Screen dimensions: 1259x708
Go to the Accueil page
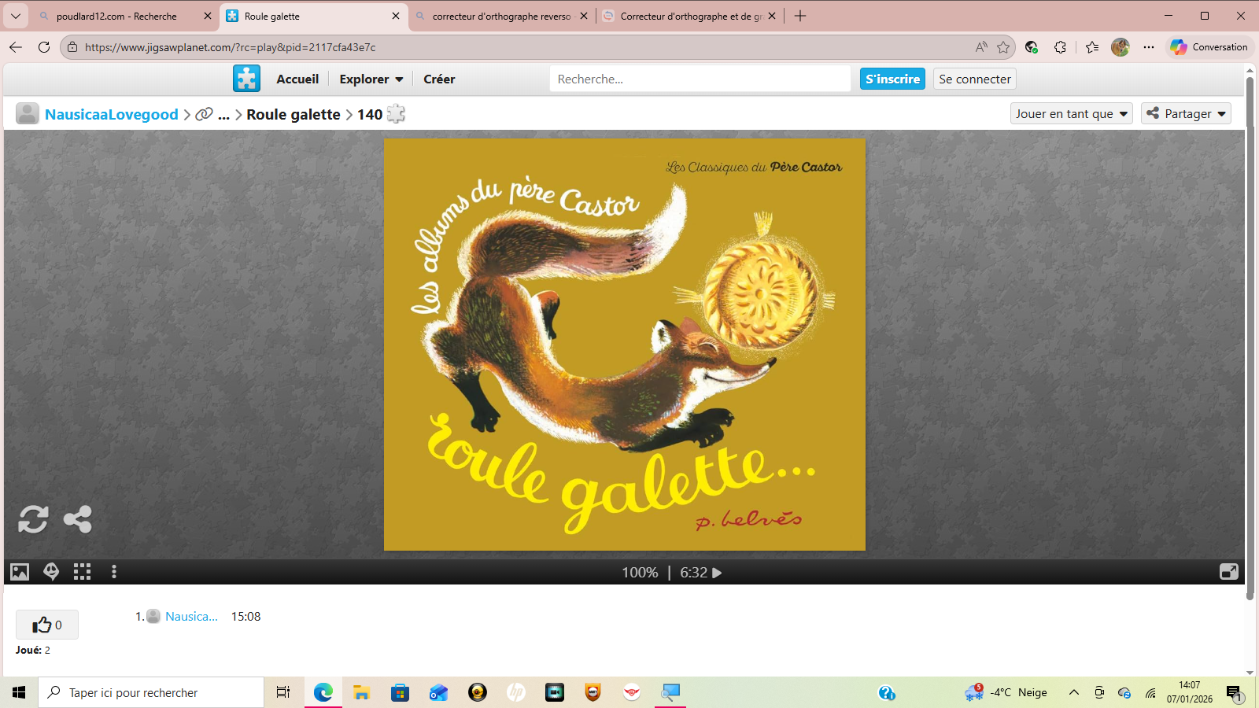point(297,79)
